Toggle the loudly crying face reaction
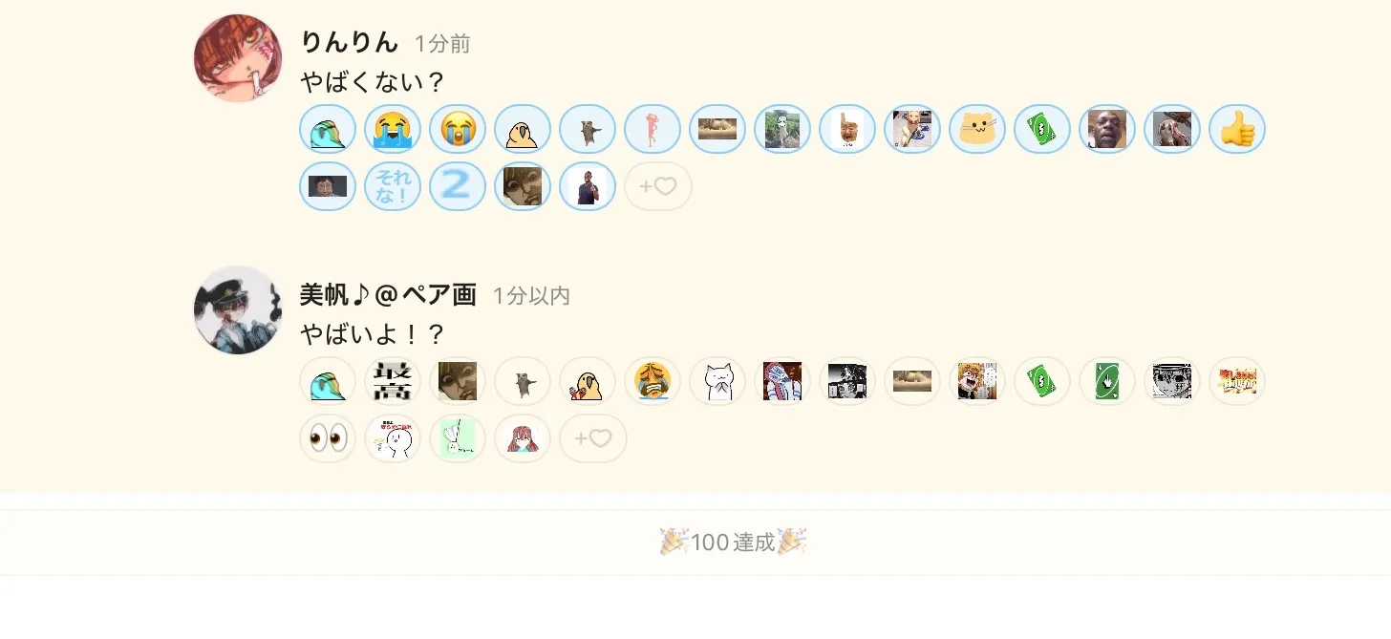 point(458,129)
